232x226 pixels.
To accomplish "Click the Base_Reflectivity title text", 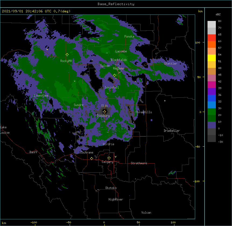I will tap(116, 4).
